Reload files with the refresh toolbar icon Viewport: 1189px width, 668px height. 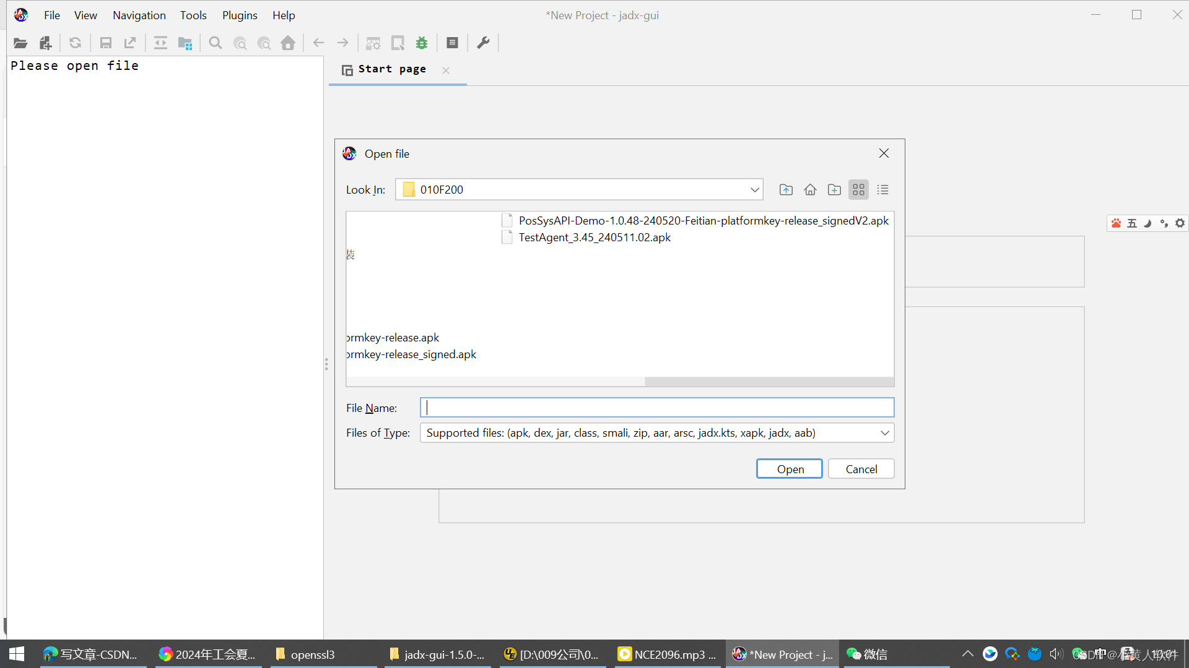tap(75, 43)
